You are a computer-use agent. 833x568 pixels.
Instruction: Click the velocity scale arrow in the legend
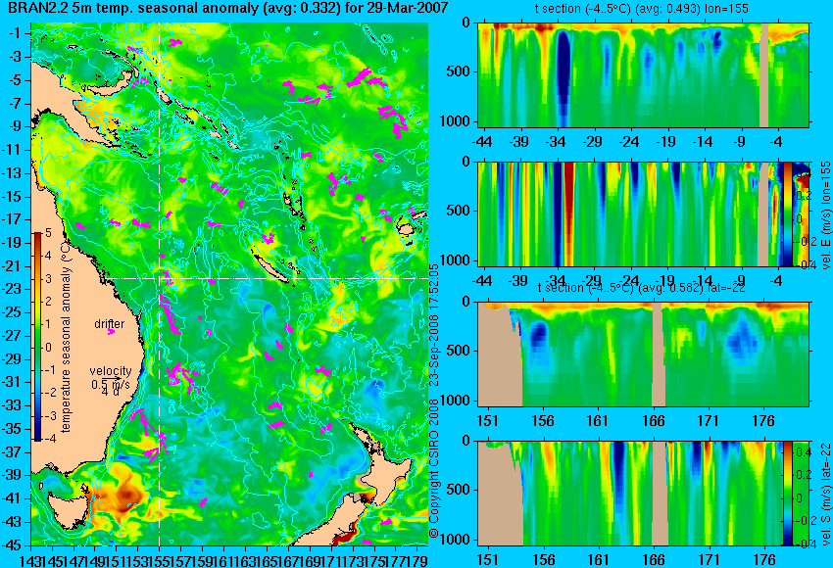(x=111, y=377)
